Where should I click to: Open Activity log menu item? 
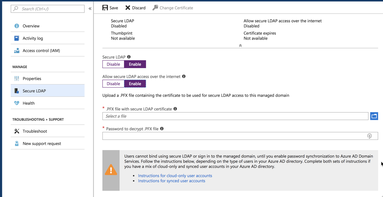pyautogui.click(x=48, y=38)
